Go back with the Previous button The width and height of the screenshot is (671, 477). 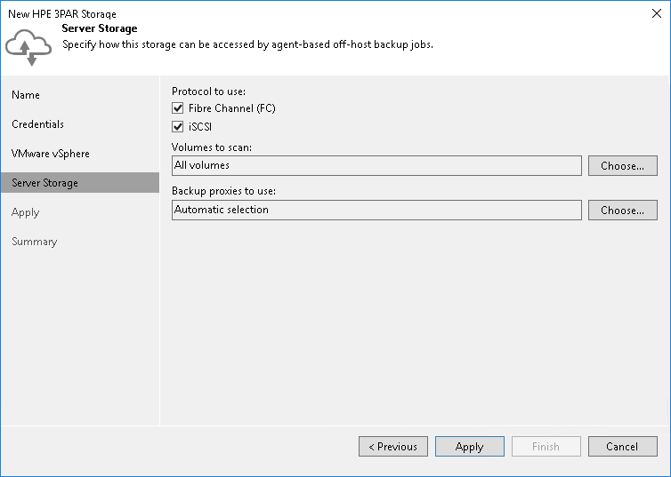point(392,447)
